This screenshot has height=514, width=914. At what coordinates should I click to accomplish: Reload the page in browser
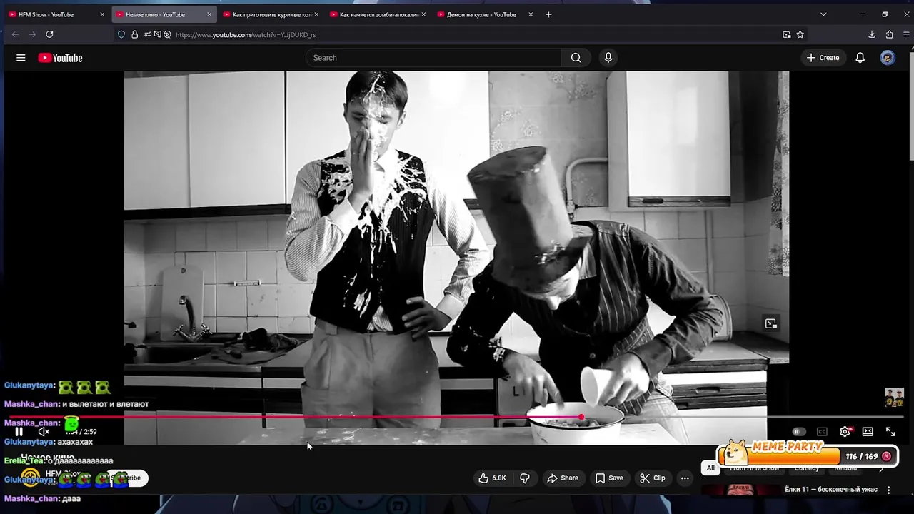pyautogui.click(x=49, y=34)
